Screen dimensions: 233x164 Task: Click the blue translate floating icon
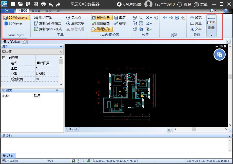click(220, 54)
